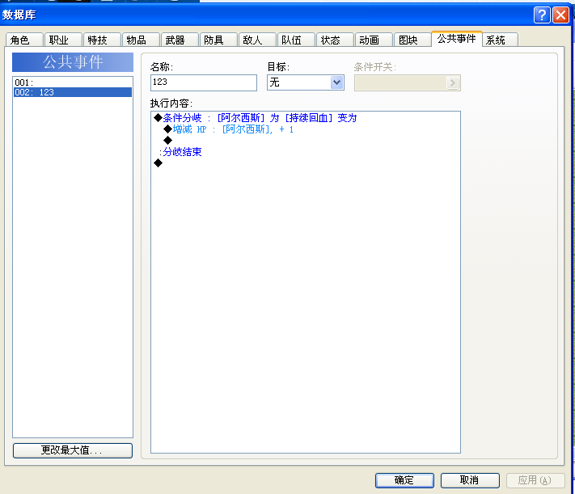This screenshot has width=575, height=494.
Task: Switch to the 系统 tab
Action: (500, 40)
